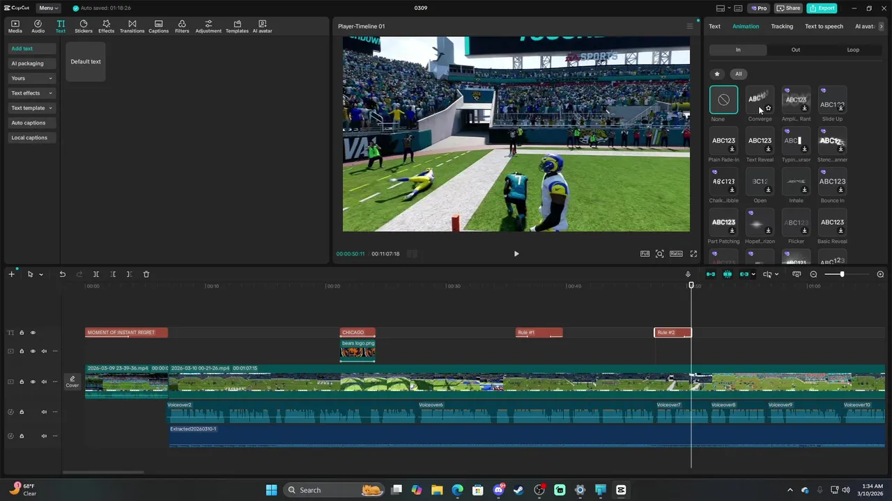Play the video preview

point(516,254)
